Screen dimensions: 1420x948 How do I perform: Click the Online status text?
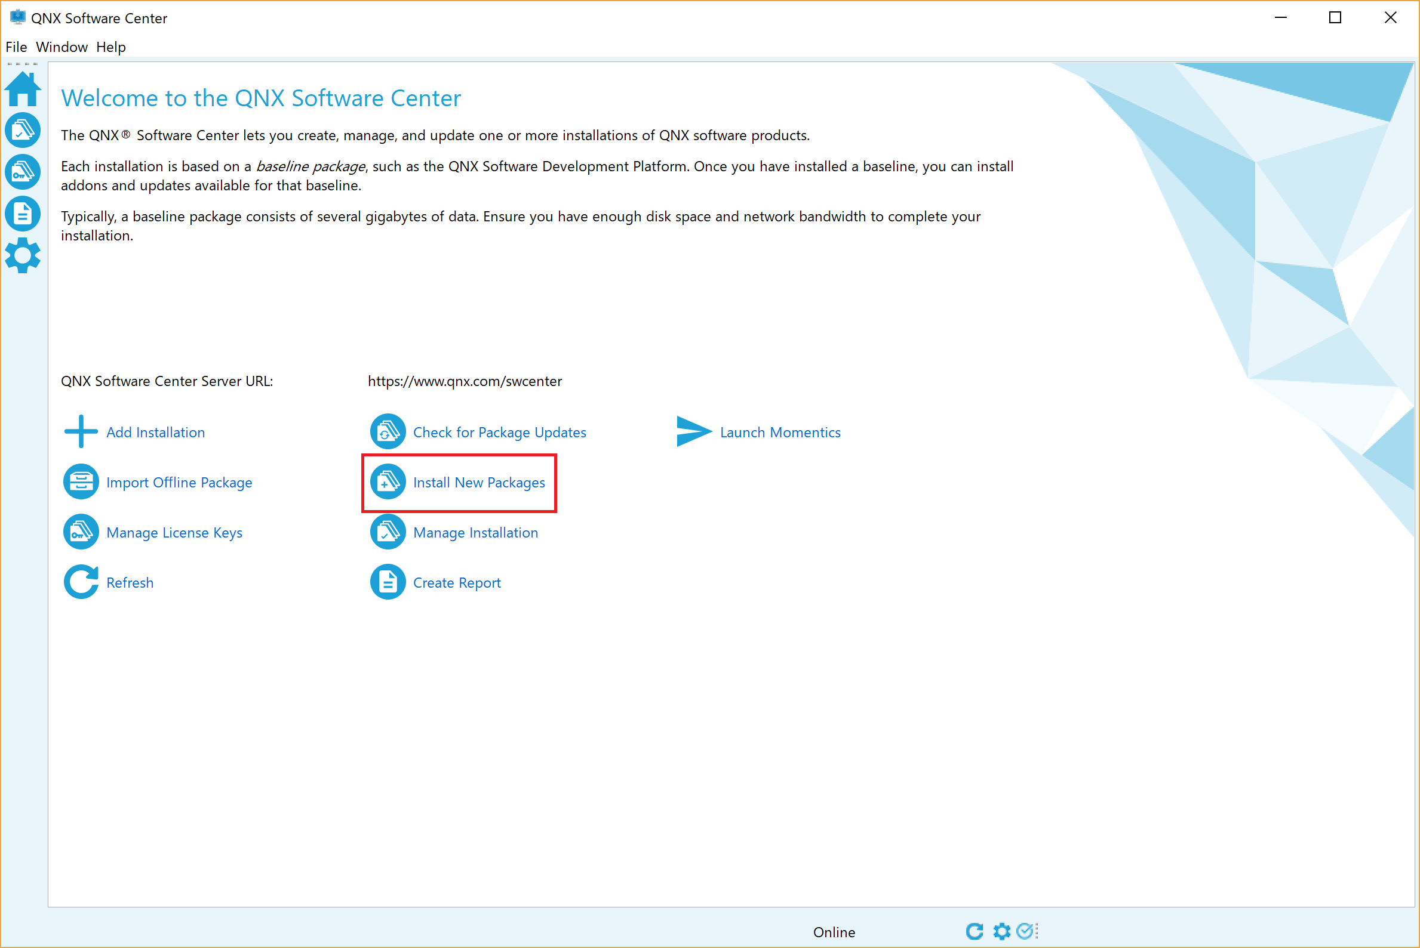click(x=834, y=932)
